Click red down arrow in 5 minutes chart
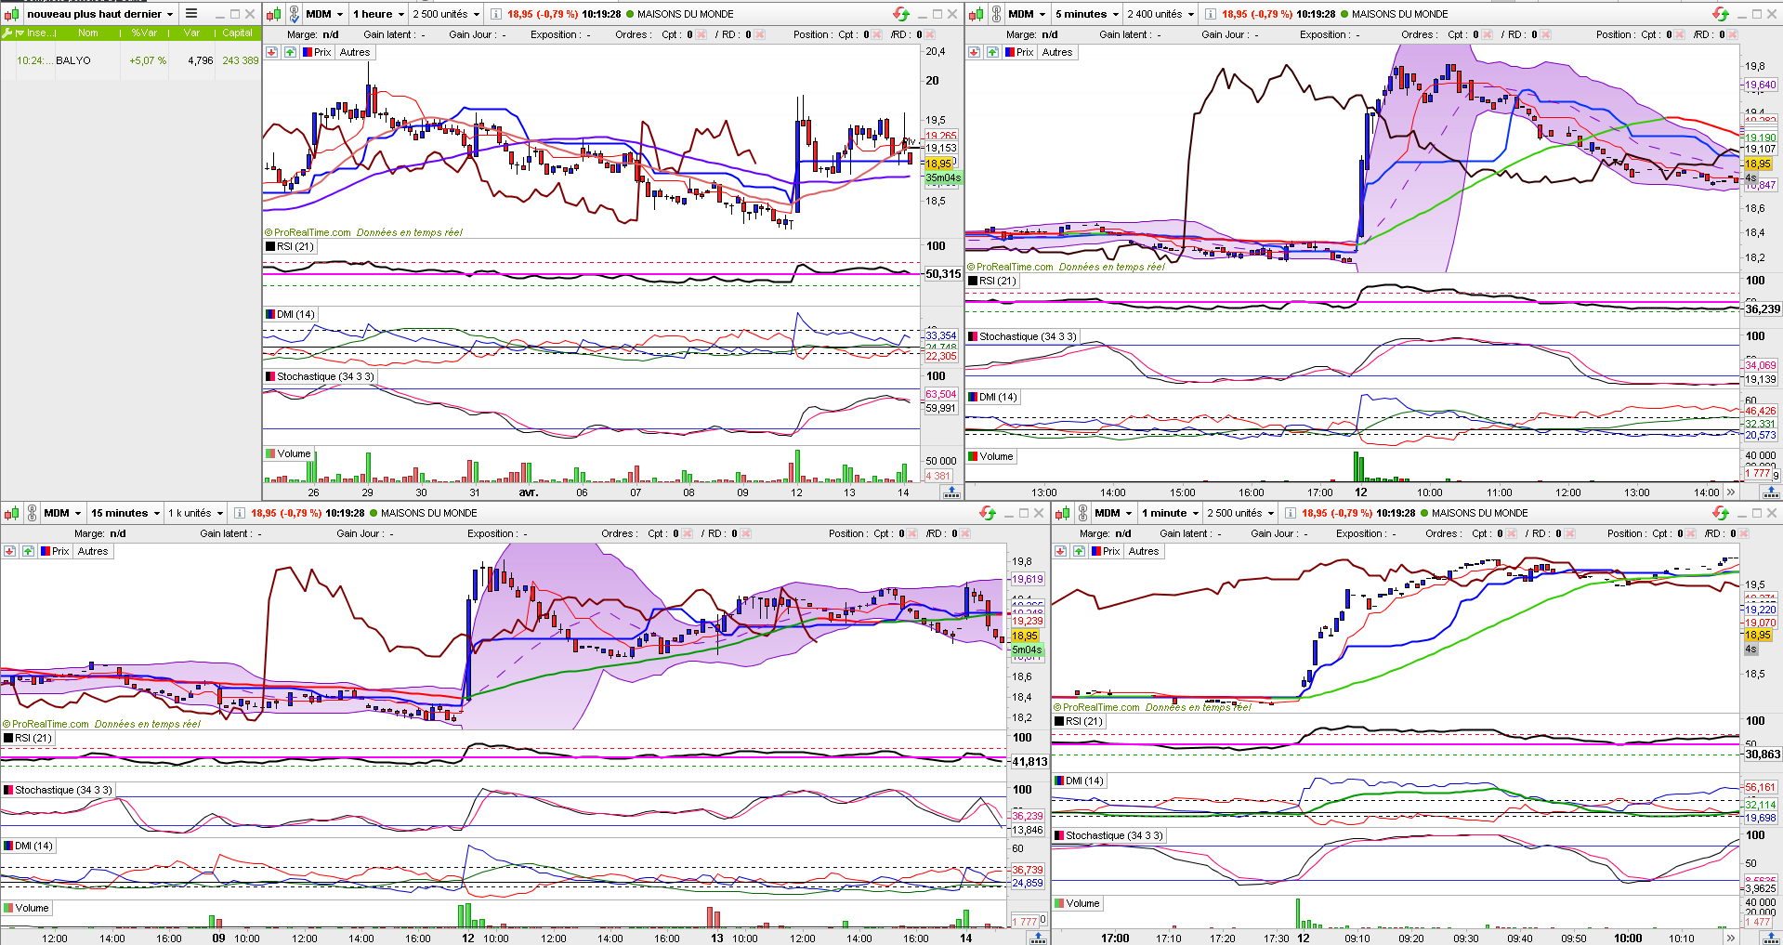Image resolution: width=1783 pixels, height=945 pixels. (974, 52)
